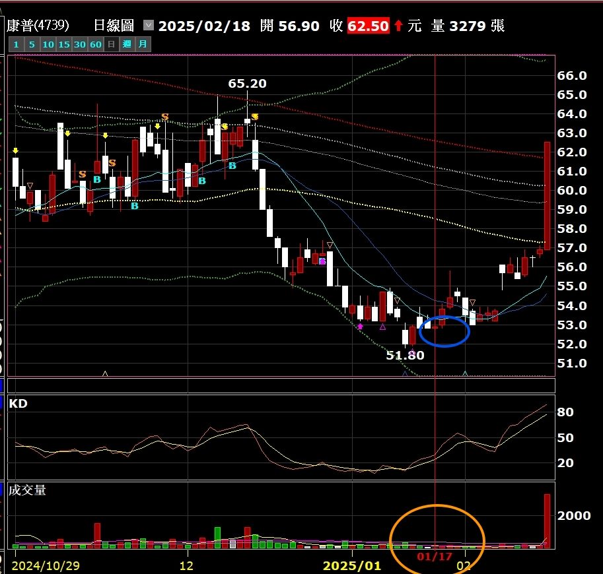The width and height of the screenshot is (603, 574).
Task: Select the 5-minute timeframe tab
Action: tap(32, 44)
